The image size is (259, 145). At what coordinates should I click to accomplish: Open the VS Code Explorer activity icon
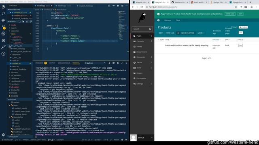click(x=3, y=7)
